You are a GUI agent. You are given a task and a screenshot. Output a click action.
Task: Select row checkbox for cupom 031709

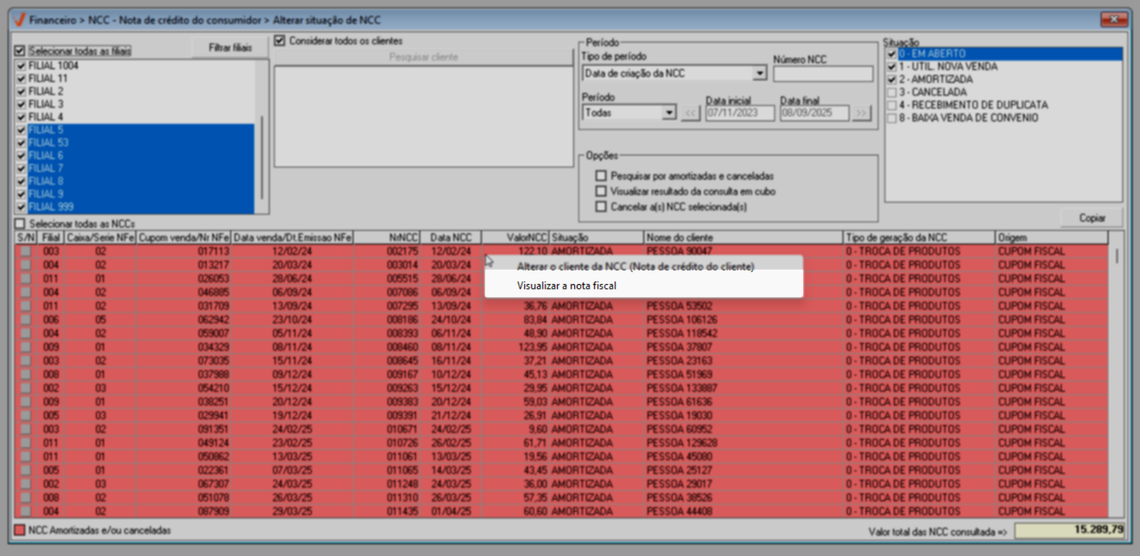pos(26,306)
